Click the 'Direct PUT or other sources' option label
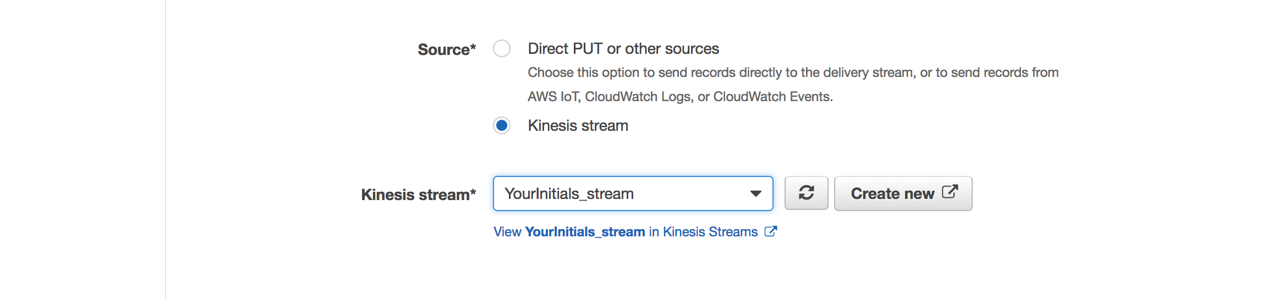This screenshot has height=299, width=1283. pyautogui.click(x=623, y=48)
